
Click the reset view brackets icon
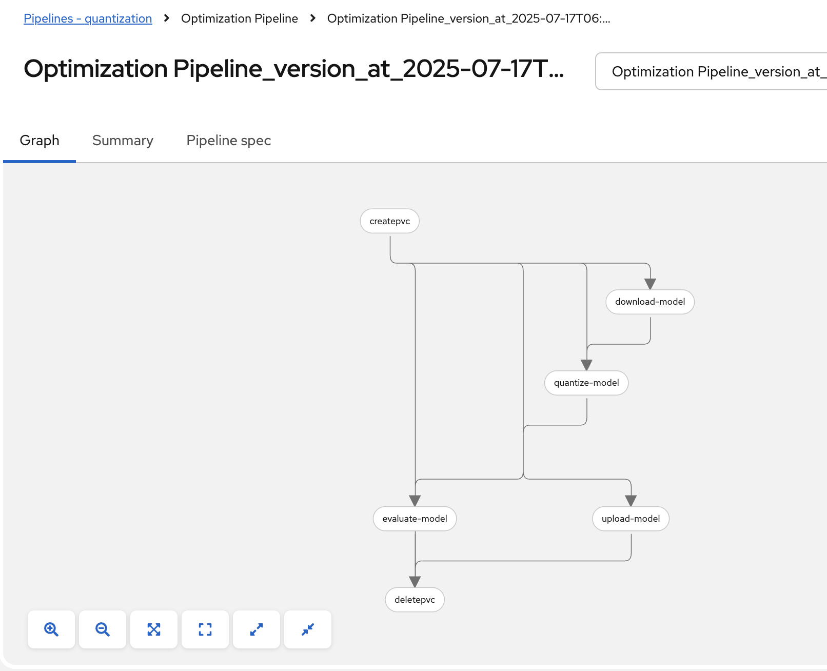click(x=205, y=629)
